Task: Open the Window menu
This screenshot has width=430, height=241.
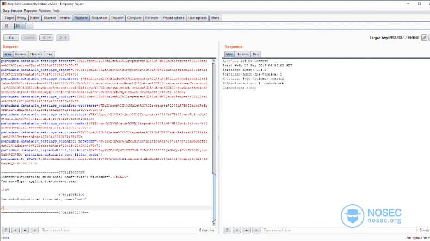Action: (x=45, y=11)
